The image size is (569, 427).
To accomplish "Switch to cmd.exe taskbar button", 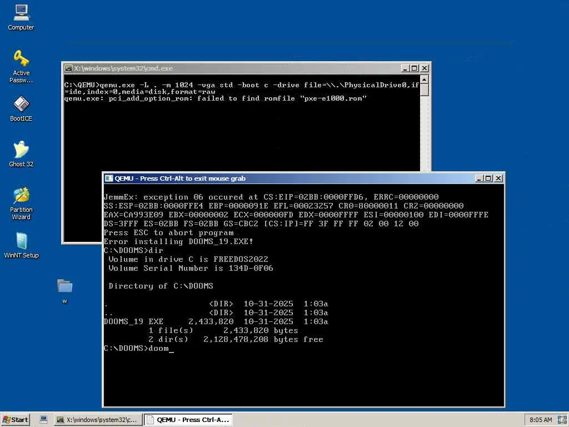I will [98, 420].
